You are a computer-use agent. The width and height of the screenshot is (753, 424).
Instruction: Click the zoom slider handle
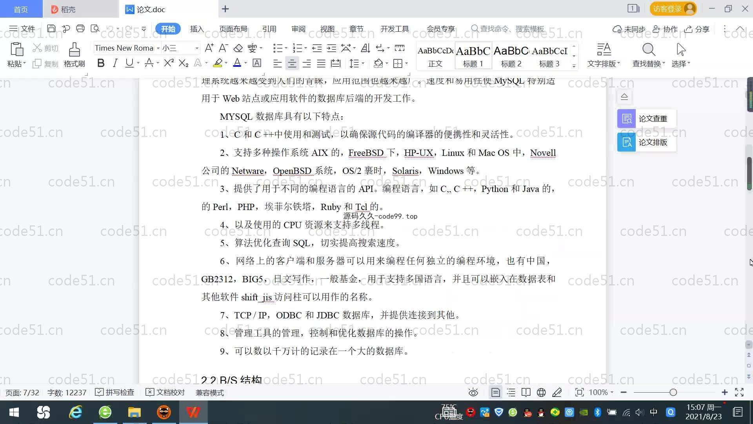673,392
